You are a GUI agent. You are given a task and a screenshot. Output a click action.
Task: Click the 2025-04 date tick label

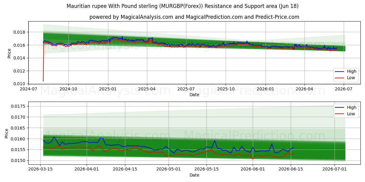pyautogui.click(x=147, y=89)
